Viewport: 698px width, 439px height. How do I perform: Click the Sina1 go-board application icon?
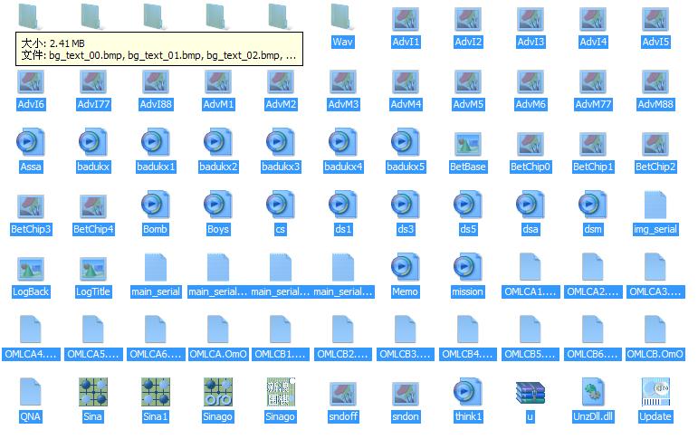coord(156,392)
